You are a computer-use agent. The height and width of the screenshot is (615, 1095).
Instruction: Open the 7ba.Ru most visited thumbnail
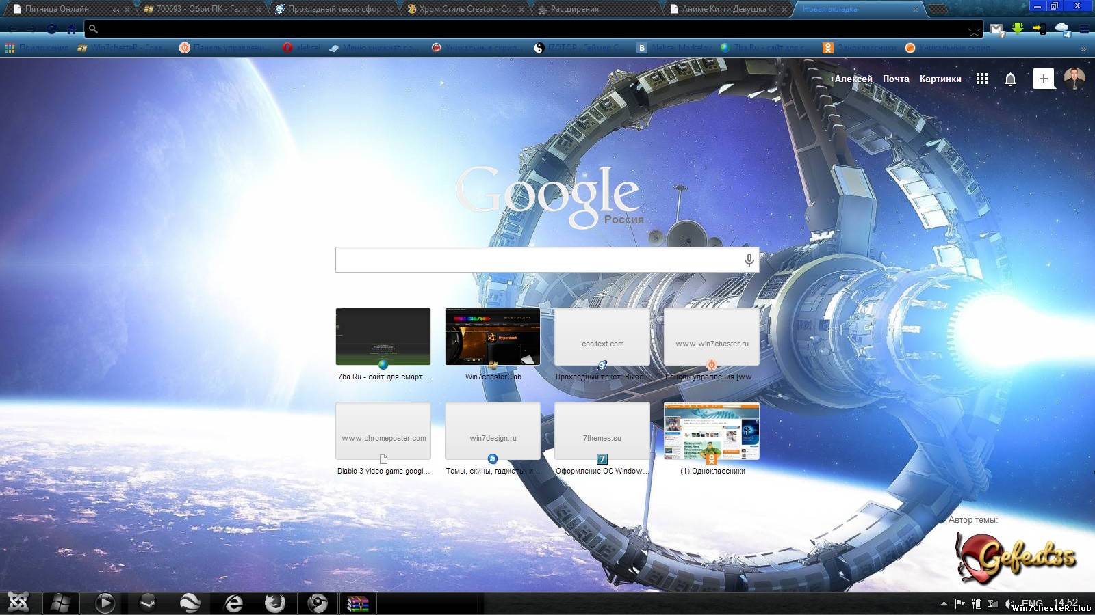tap(383, 337)
